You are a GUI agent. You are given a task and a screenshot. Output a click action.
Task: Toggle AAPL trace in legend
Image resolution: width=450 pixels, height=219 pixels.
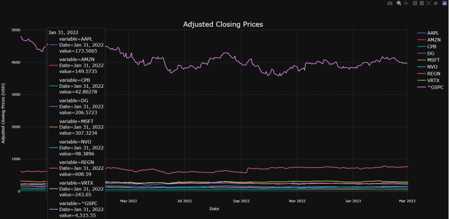point(433,33)
